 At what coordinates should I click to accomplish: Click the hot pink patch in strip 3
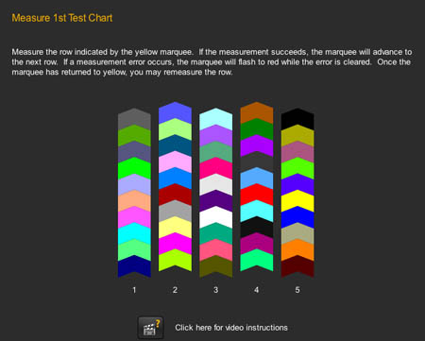click(x=216, y=168)
